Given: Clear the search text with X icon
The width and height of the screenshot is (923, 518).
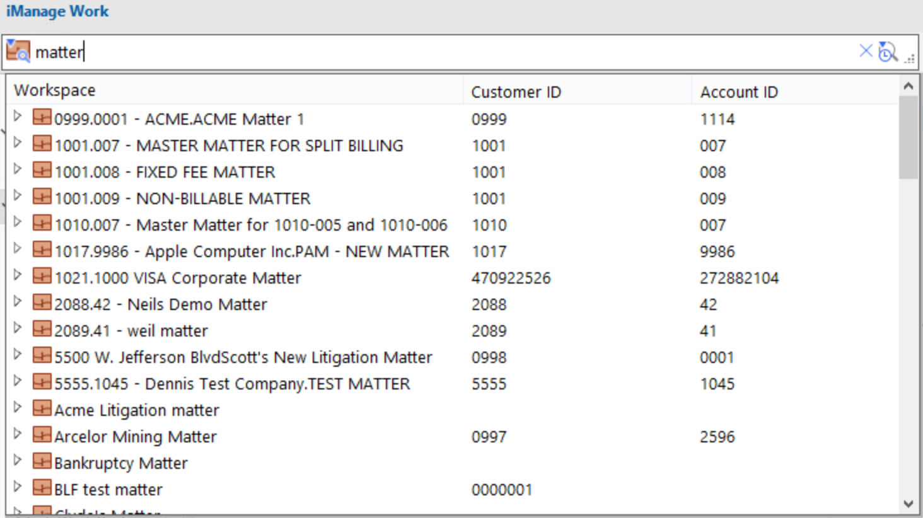Looking at the screenshot, I should 866,51.
